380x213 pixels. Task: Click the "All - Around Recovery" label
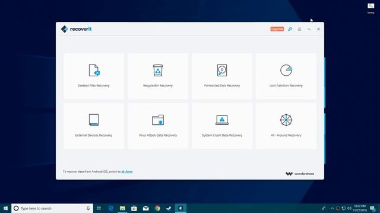pyautogui.click(x=286, y=135)
